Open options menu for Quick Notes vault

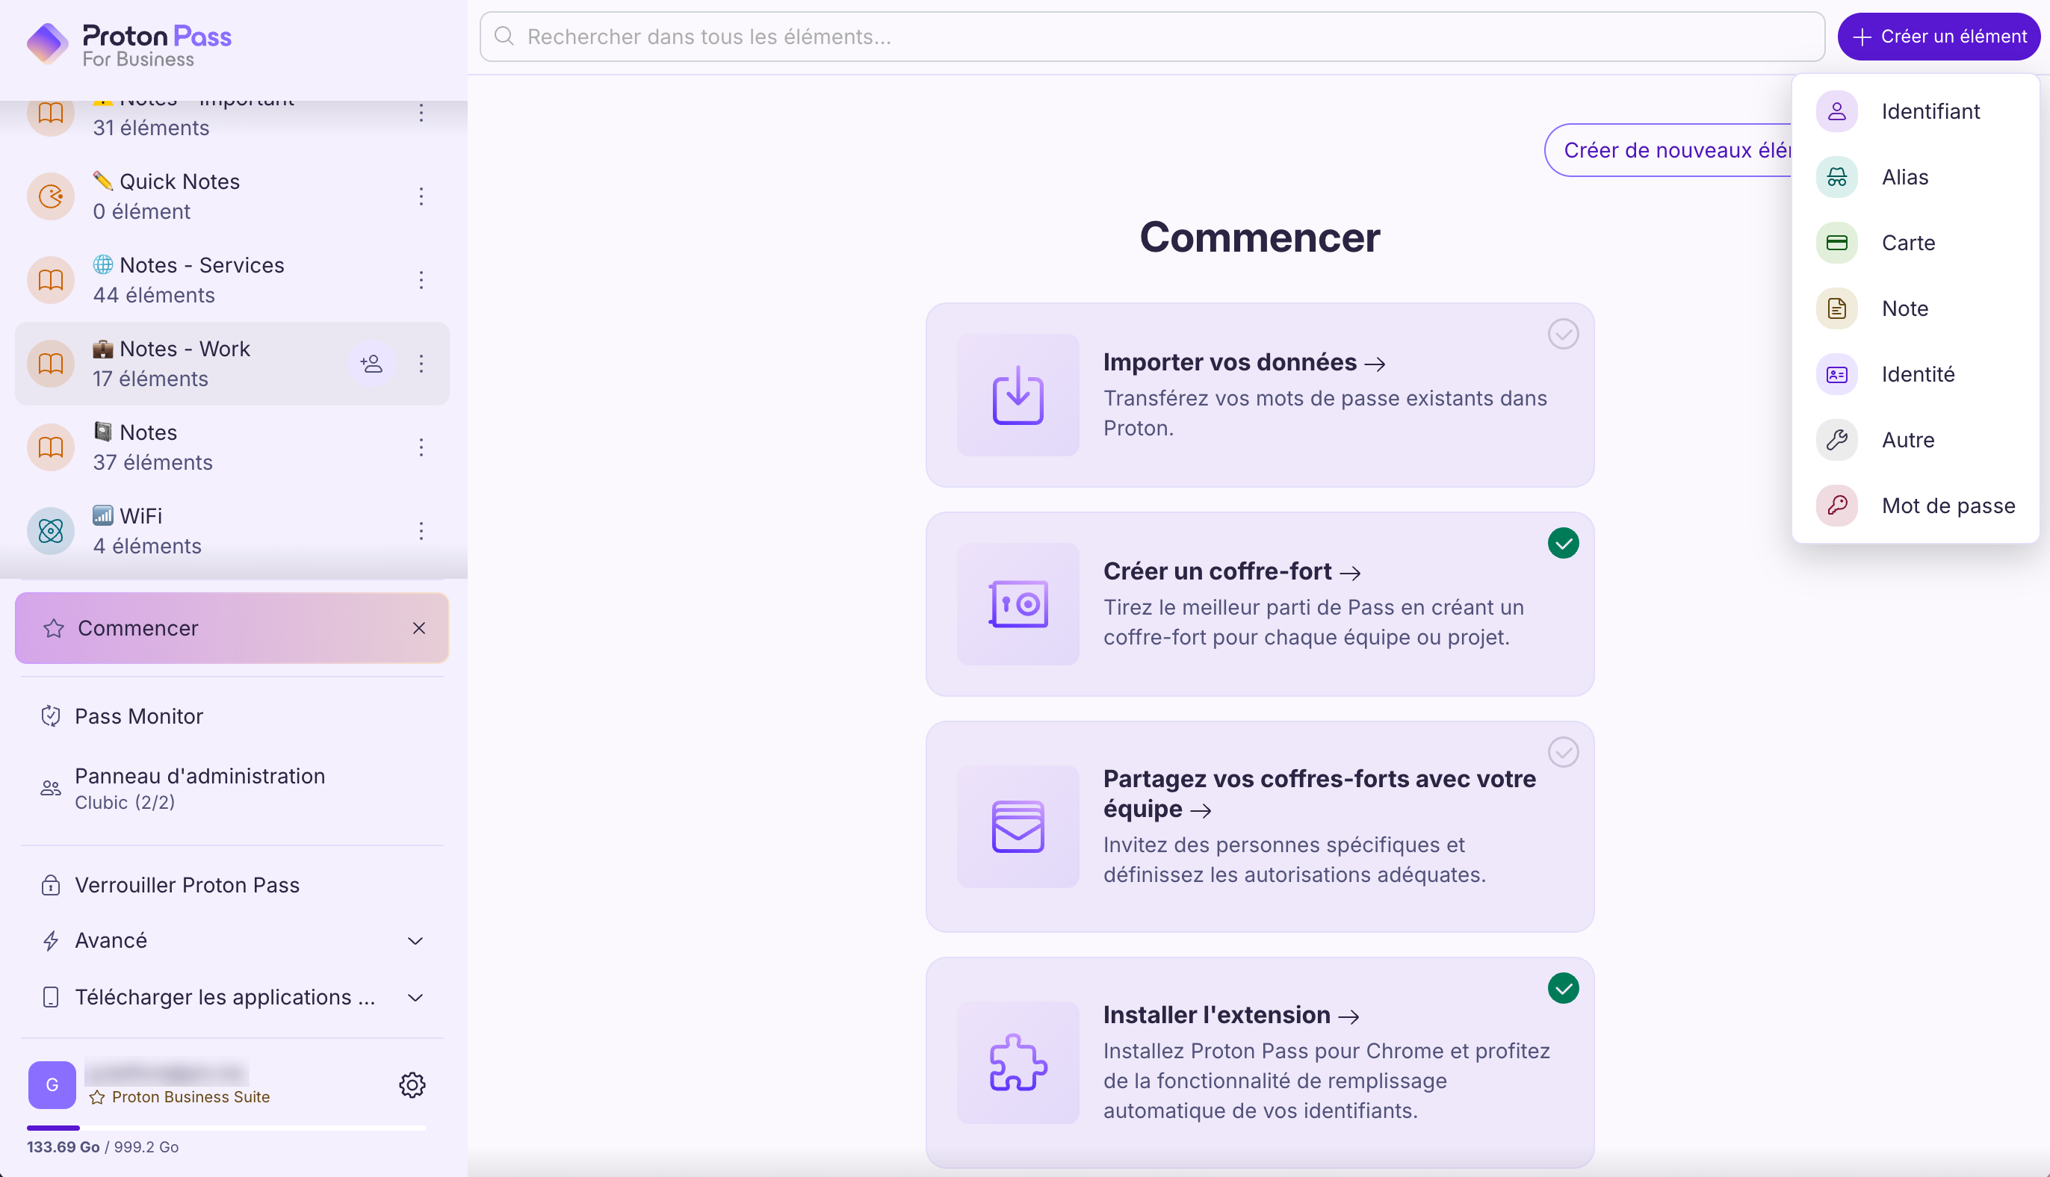pyautogui.click(x=421, y=196)
